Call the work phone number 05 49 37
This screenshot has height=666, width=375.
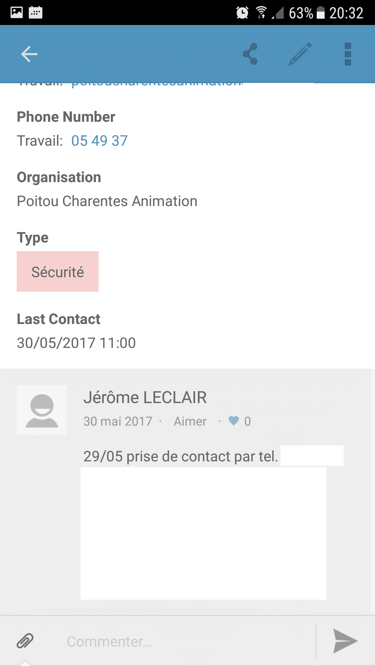coord(100,141)
